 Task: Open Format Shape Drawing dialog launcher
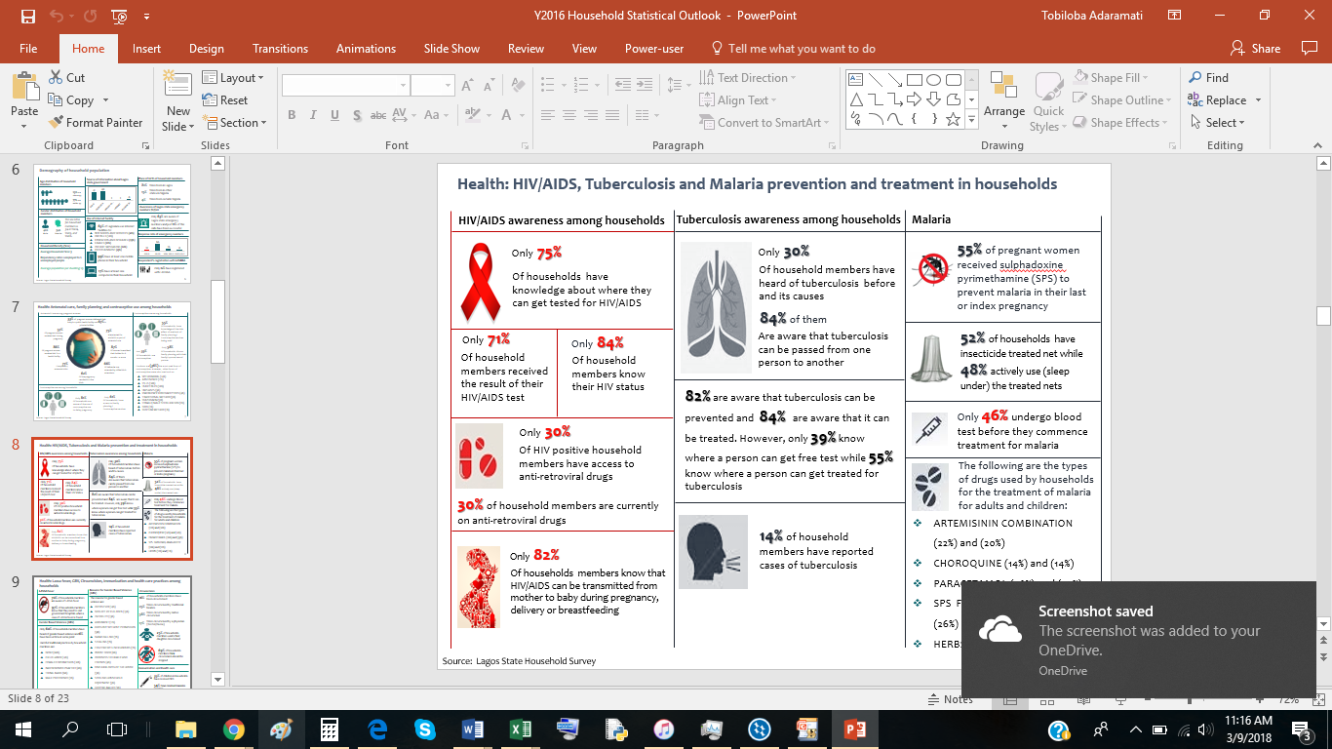pos(1170,145)
